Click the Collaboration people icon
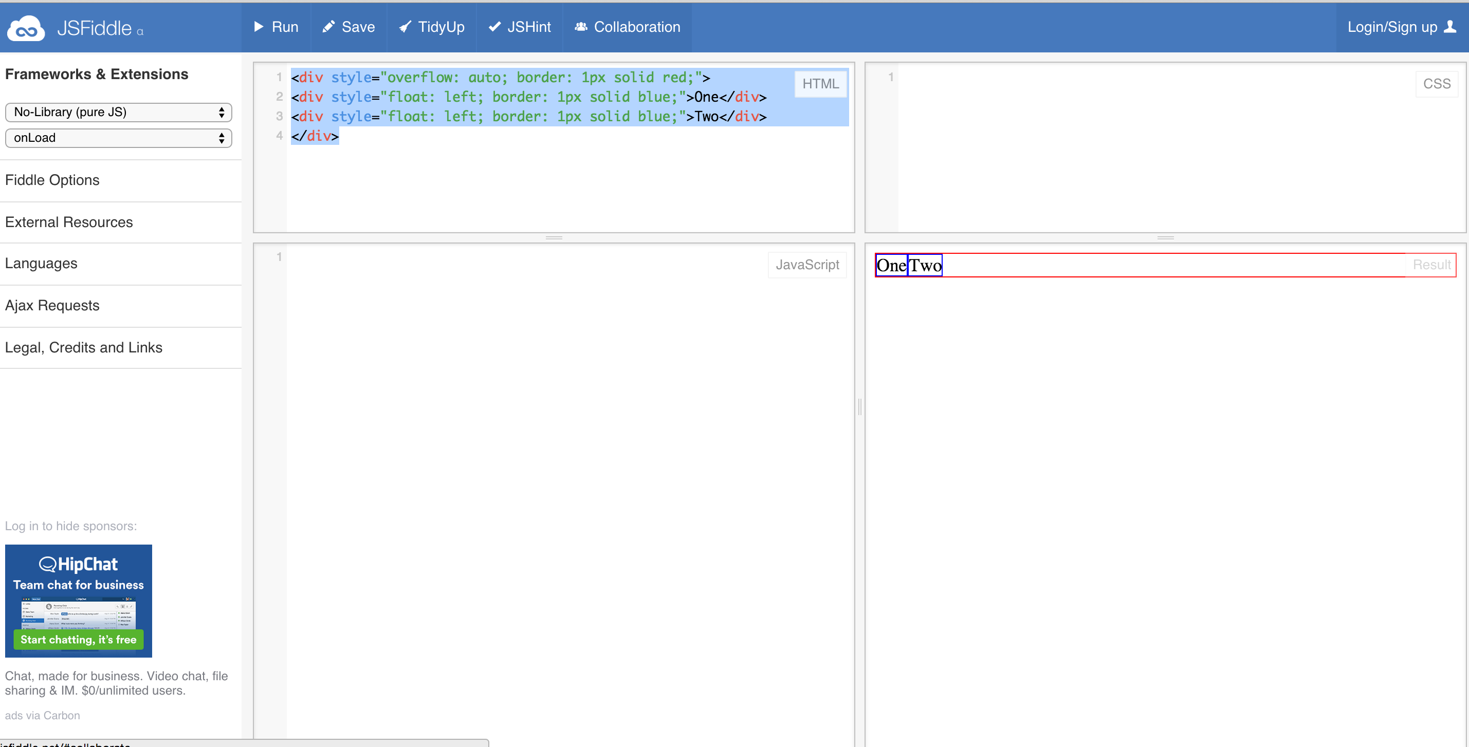Image resolution: width=1469 pixels, height=747 pixels. pyautogui.click(x=580, y=27)
